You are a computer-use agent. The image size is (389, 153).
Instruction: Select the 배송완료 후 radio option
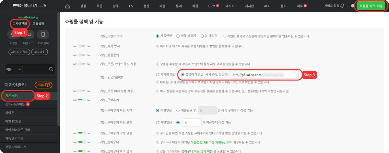click(178, 110)
